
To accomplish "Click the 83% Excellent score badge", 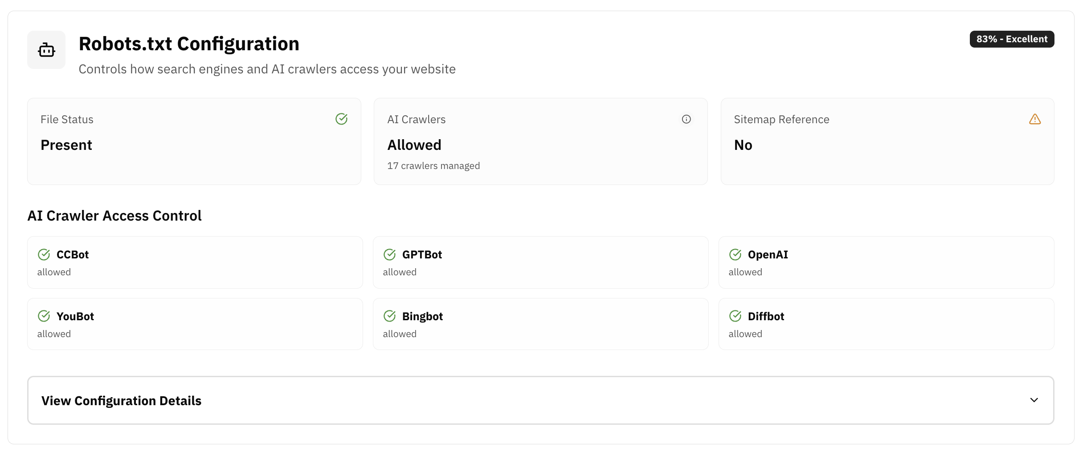I will tap(1011, 39).
